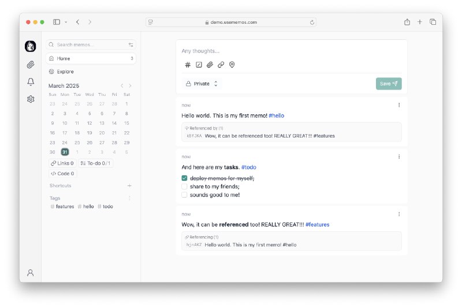This screenshot has height=308, width=462.
Task: Add a new shortcut with plus icon
Action: (129, 185)
